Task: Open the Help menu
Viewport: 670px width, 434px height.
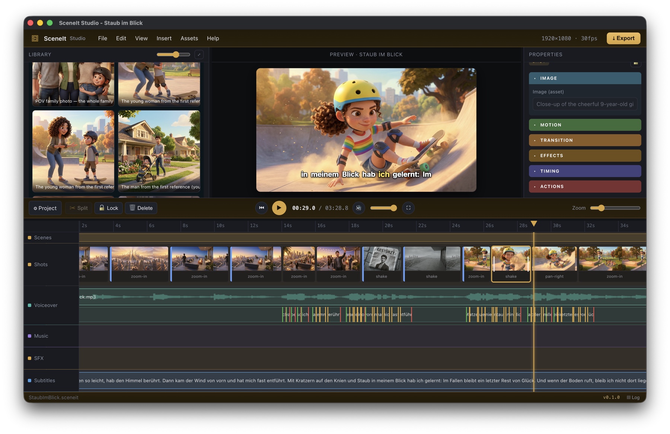Action: click(213, 38)
